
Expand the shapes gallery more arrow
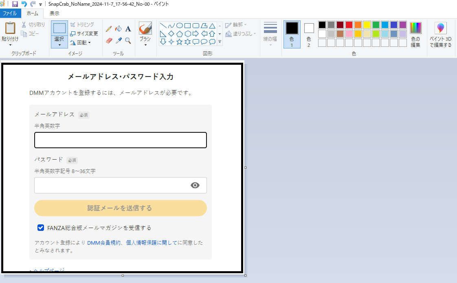tap(220, 42)
